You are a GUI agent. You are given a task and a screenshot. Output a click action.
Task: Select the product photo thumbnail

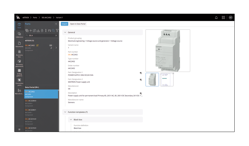[152, 79]
